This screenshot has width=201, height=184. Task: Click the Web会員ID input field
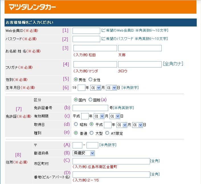click(86, 31)
